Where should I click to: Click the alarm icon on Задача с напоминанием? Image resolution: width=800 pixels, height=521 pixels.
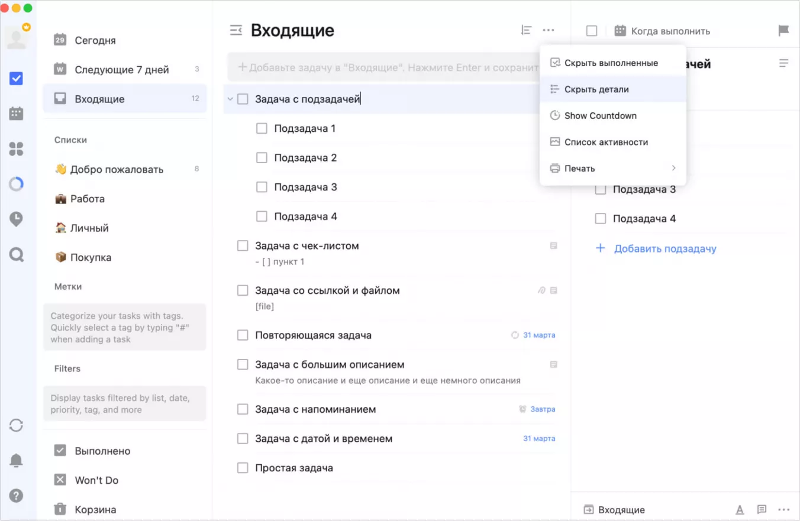click(x=522, y=409)
